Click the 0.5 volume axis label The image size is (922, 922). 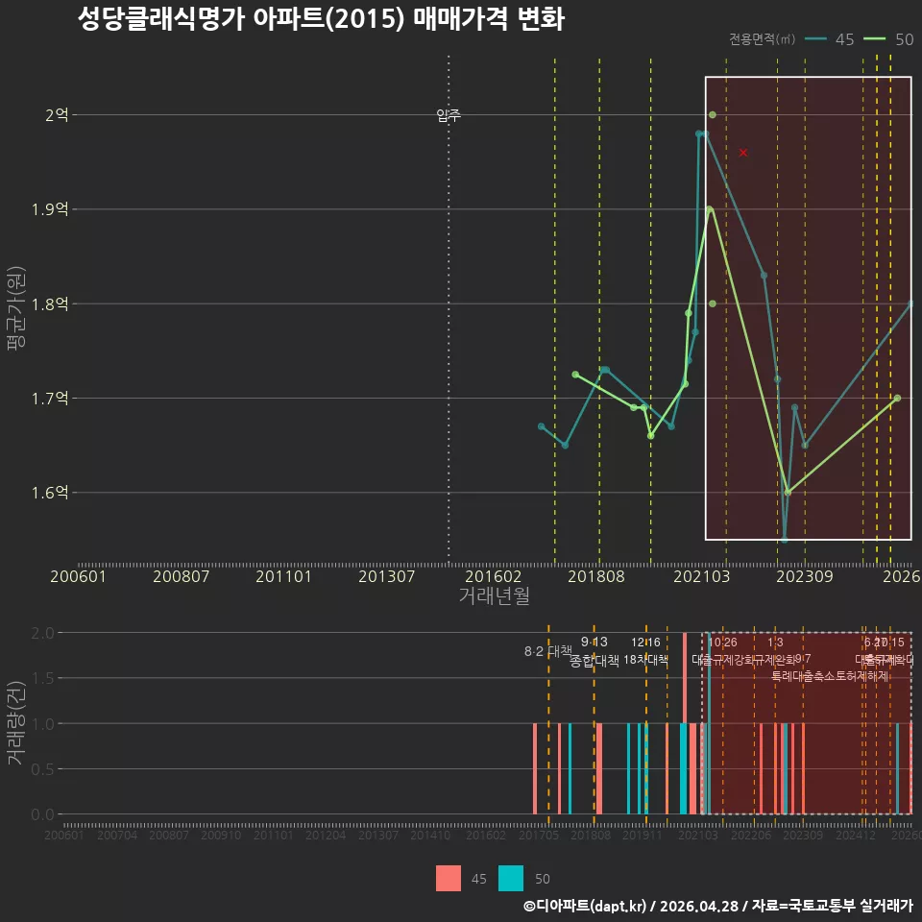[42, 769]
